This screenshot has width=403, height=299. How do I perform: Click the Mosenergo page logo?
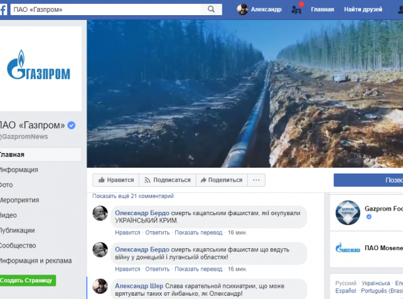(x=348, y=248)
